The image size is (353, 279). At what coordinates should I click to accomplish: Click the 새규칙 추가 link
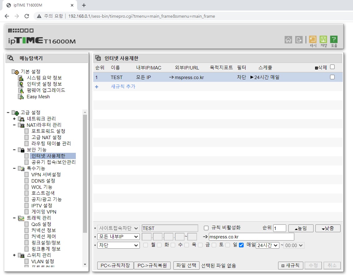pyautogui.click(x=123, y=86)
